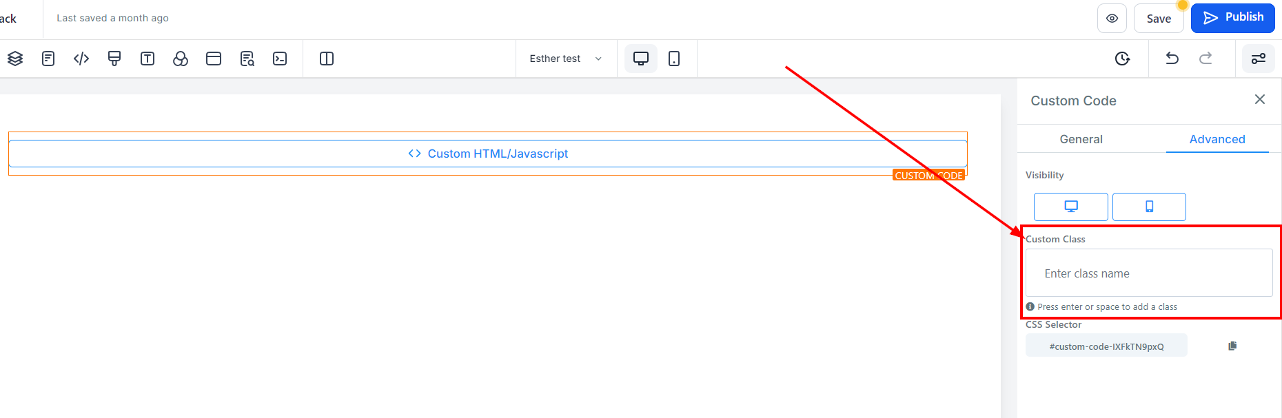Open the version history clock icon

coord(1122,59)
